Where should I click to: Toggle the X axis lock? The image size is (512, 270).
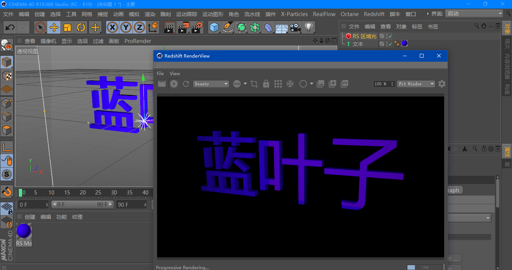(113, 27)
